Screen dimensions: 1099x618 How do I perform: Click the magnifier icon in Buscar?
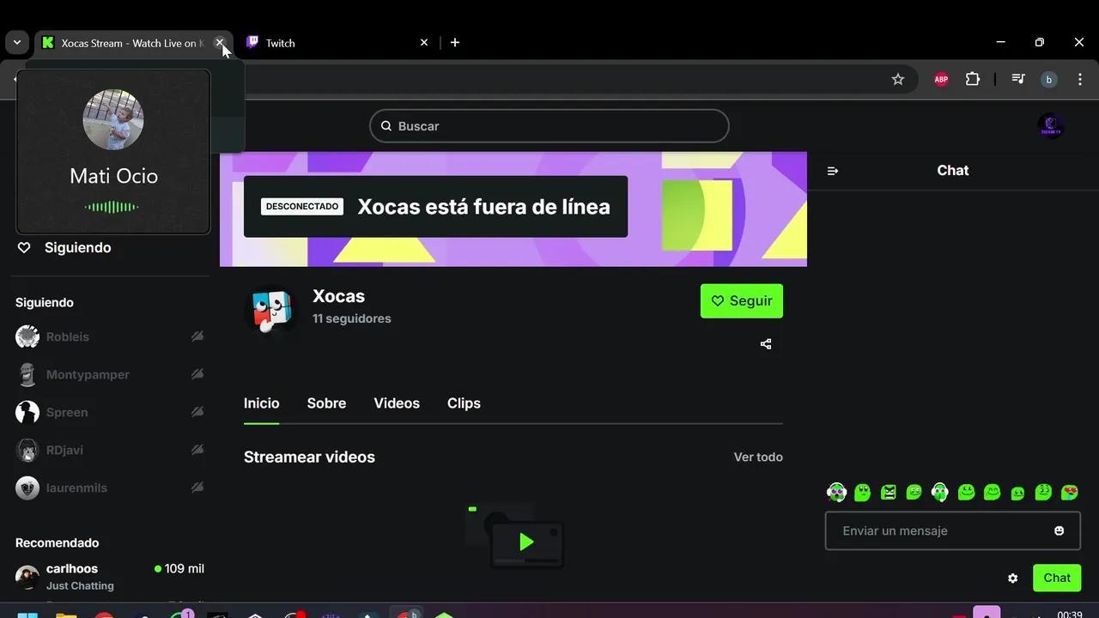pos(386,126)
